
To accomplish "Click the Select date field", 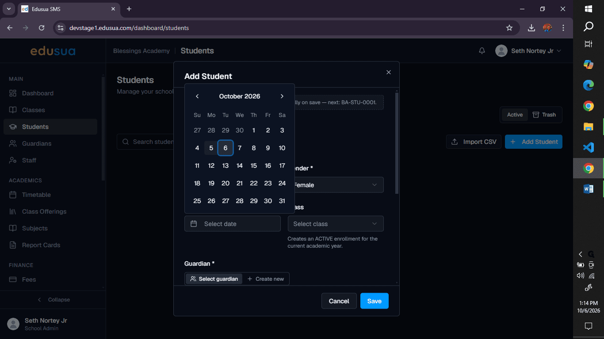I will pyautogui.click(x=233, y=224).
